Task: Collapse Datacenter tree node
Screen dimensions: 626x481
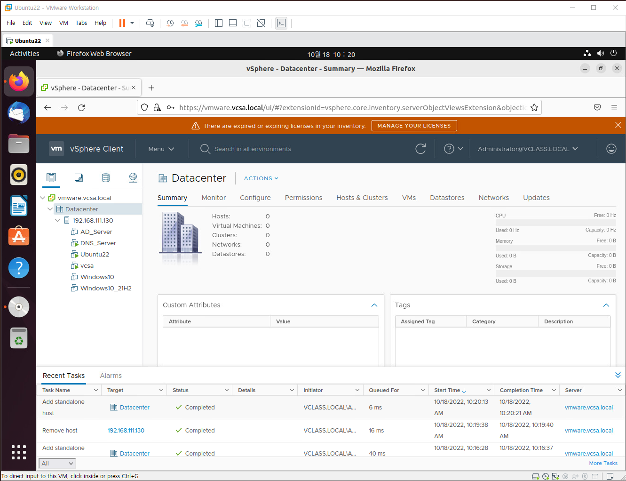Action: (x=50, y=209)
